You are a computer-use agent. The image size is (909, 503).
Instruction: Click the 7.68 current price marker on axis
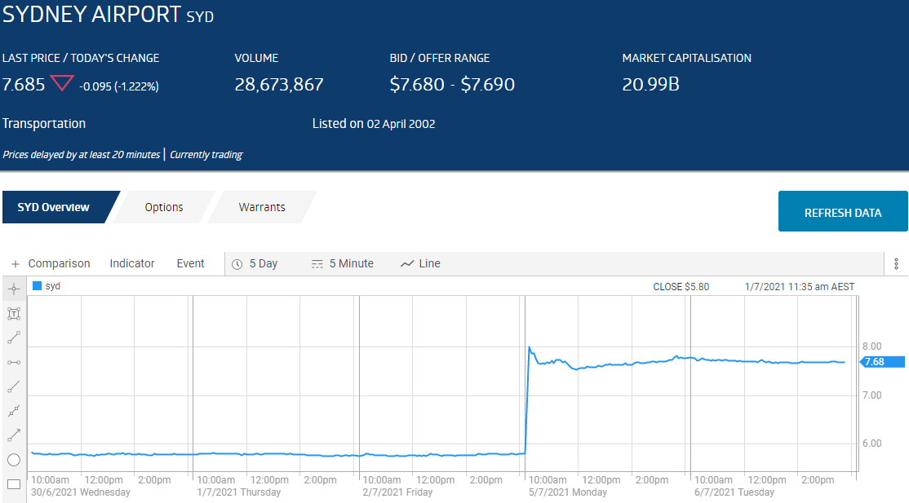(x=882, y=362)
